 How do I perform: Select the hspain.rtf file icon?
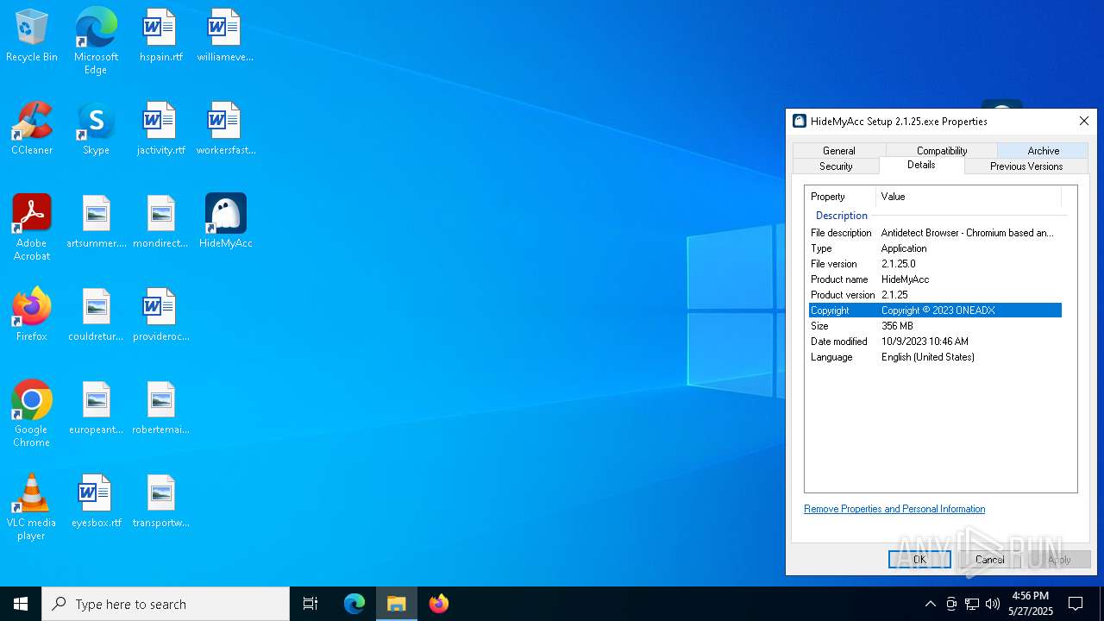point(160,36)
